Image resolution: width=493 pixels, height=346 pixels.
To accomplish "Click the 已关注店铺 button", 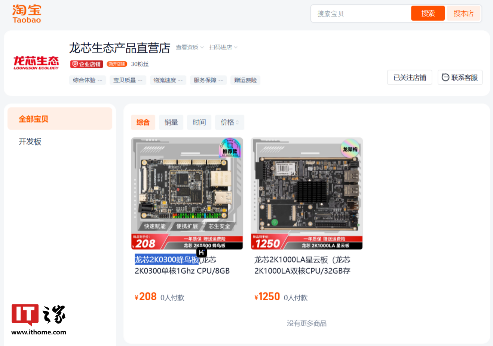I will 410,78.
